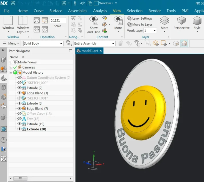
Task: Open Show and Hide tool
Action: (94, 25)
